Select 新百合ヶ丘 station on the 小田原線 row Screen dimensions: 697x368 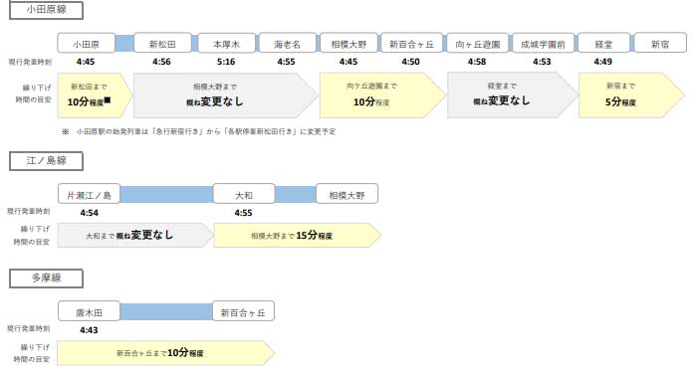pyautogui.click(x=411, y=44)
